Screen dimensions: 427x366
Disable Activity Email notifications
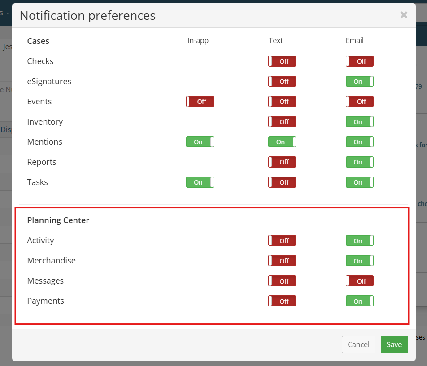359,241
